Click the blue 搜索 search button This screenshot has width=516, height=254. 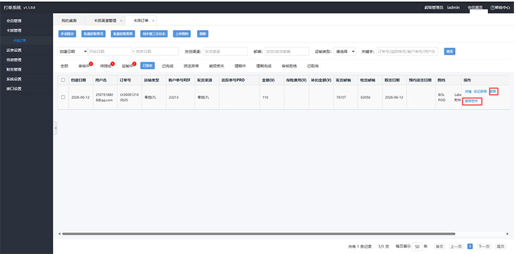(x=450, y=51)
